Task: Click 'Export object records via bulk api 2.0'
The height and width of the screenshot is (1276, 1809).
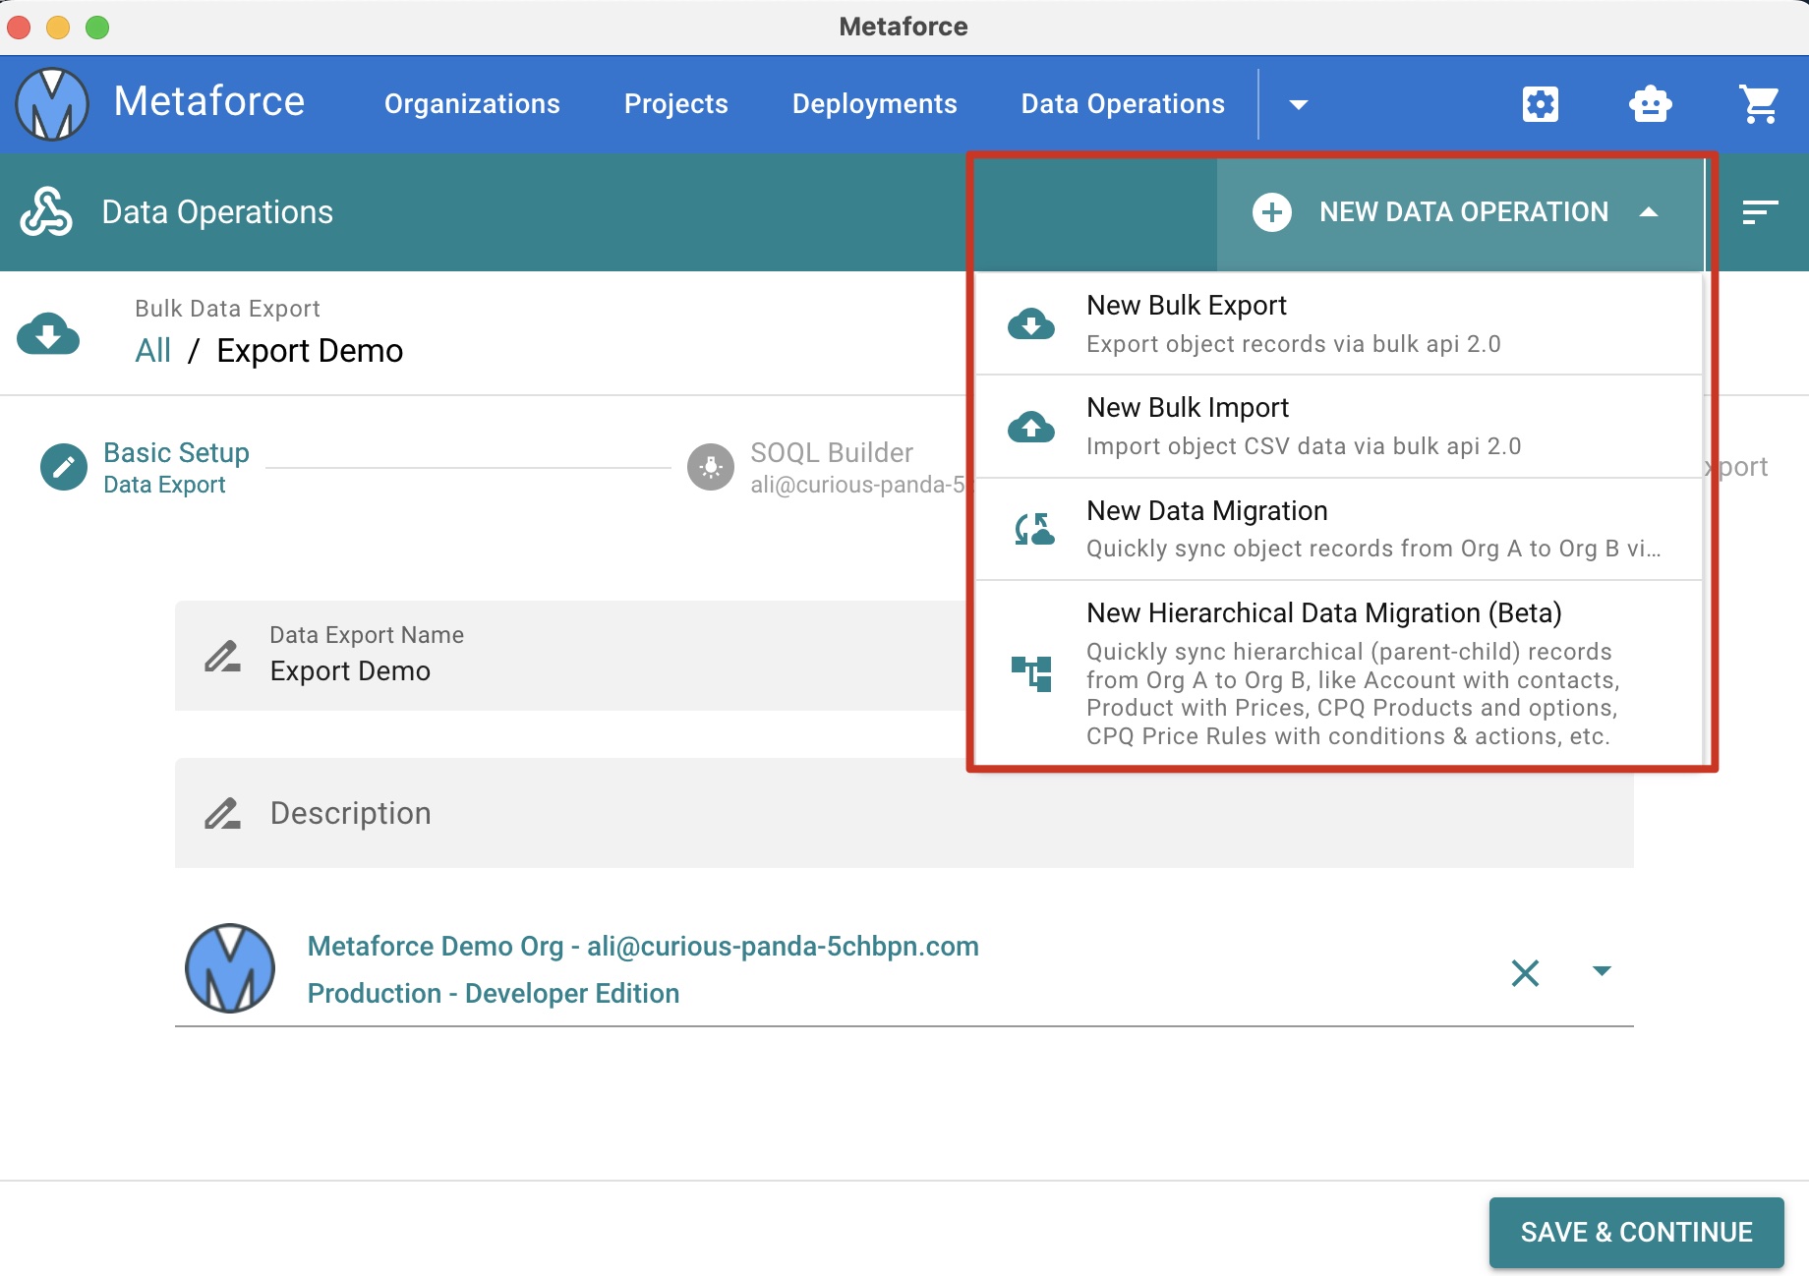Action: [x=1294, y=344]
